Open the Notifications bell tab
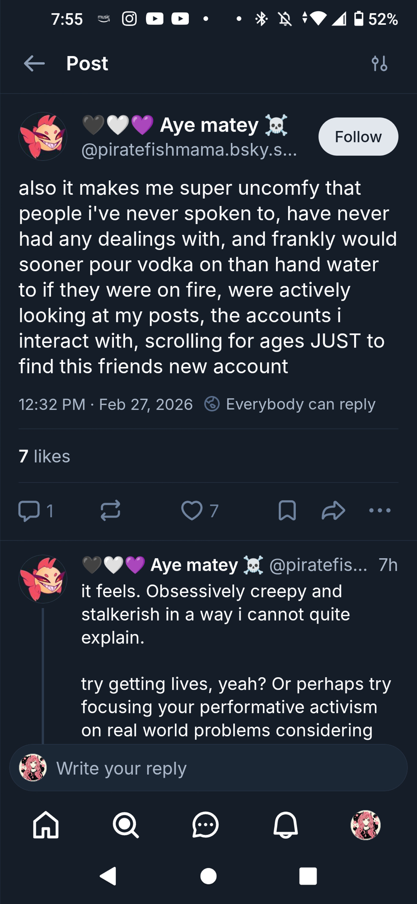The width and height of the screenshot is (417, 904). tap(286, 825)
